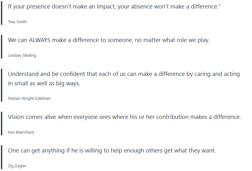Click the word "Vision" in Blanchard's quote

coord(16,117)
